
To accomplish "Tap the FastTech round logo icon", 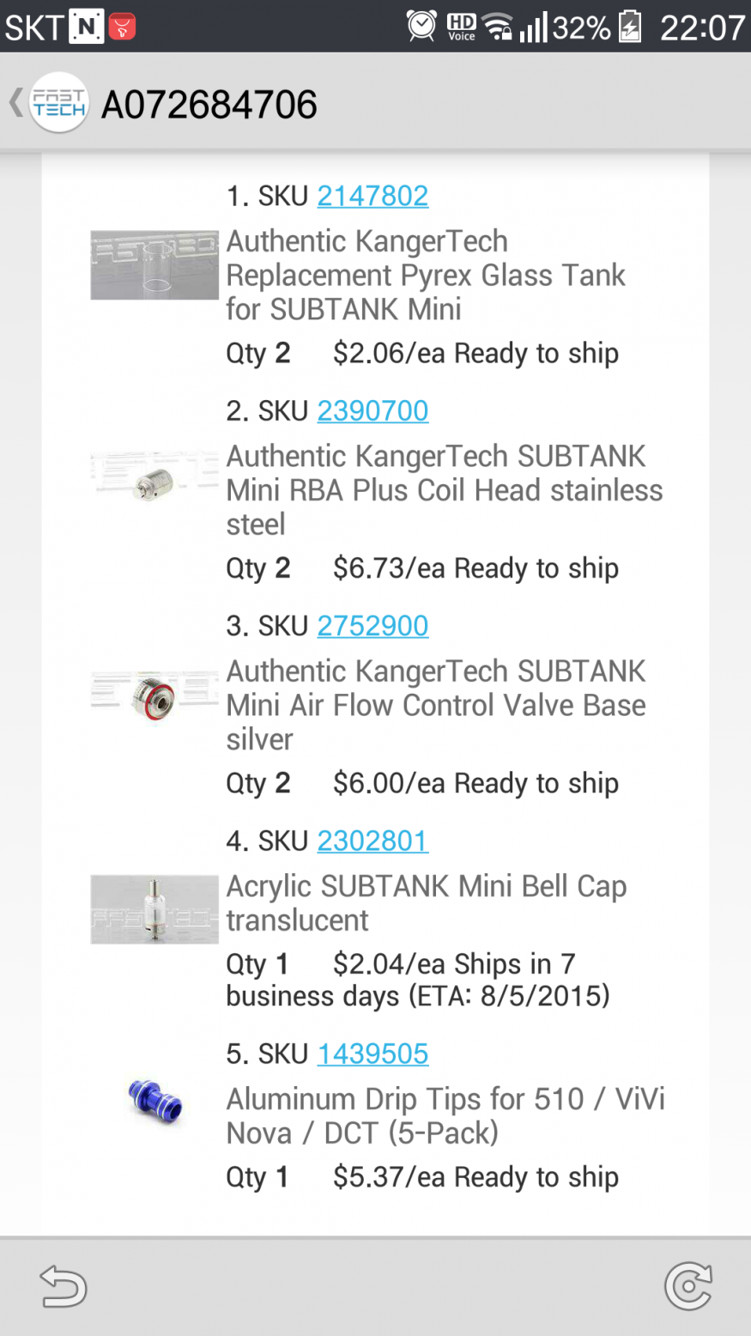I will coord(58,103).
